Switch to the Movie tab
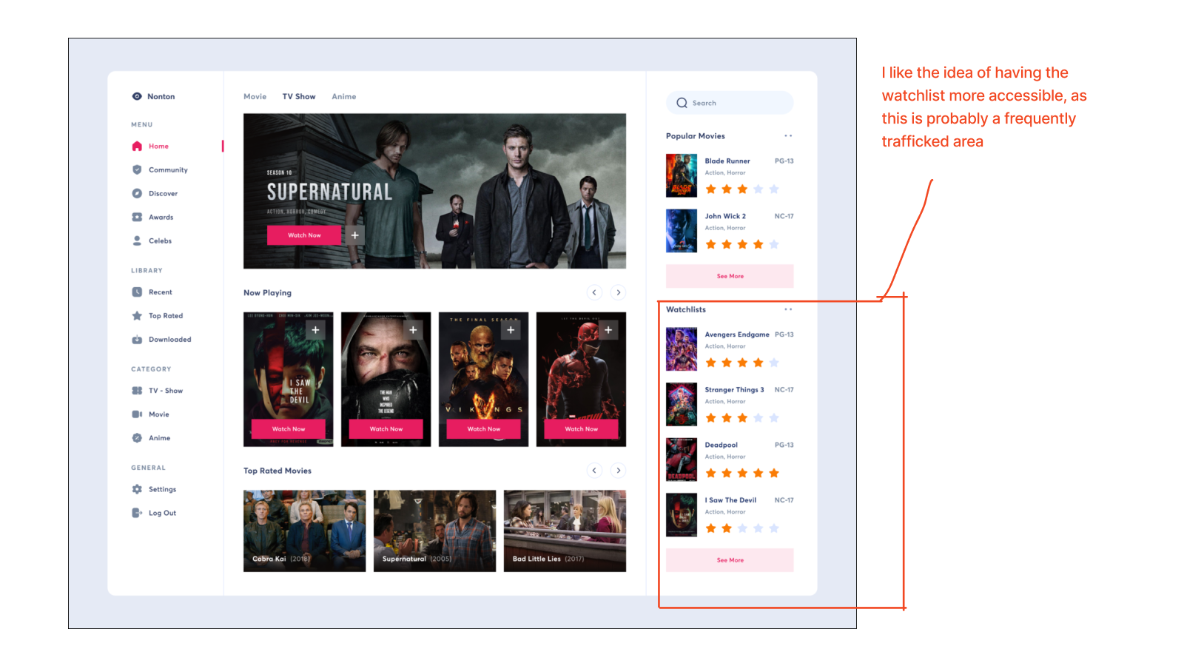The image size is (1184, 666). click(255, 96)
